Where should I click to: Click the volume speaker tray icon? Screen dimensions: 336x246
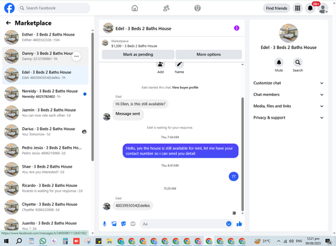pyautogui.click(x=291, y=241)
